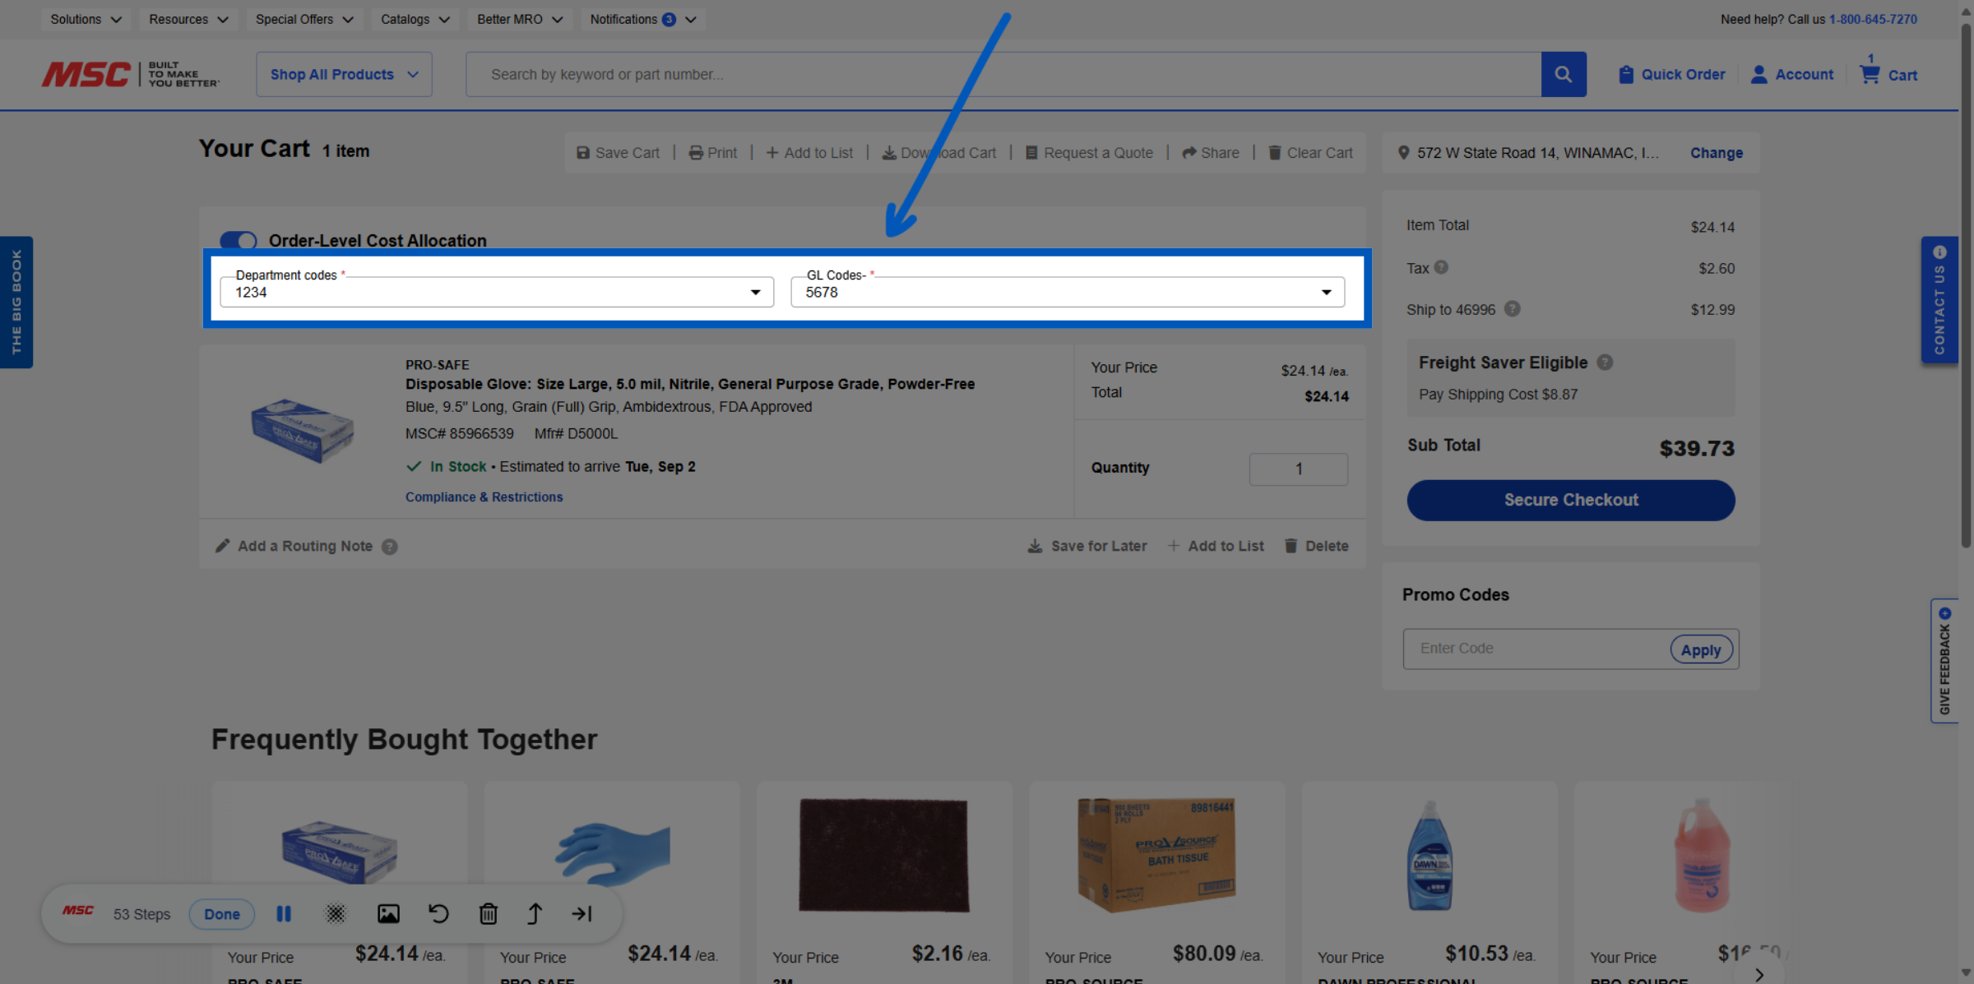The image size is (1974, 984).
Task: Open Quick Order clipboard link
Action: pyautogui.click(x=1671, y=74)
